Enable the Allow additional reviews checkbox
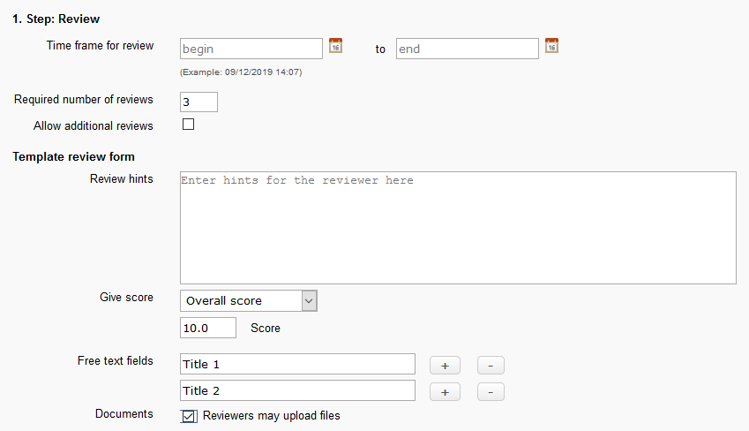This screenshot has height=431, width=749. point(188,125)
